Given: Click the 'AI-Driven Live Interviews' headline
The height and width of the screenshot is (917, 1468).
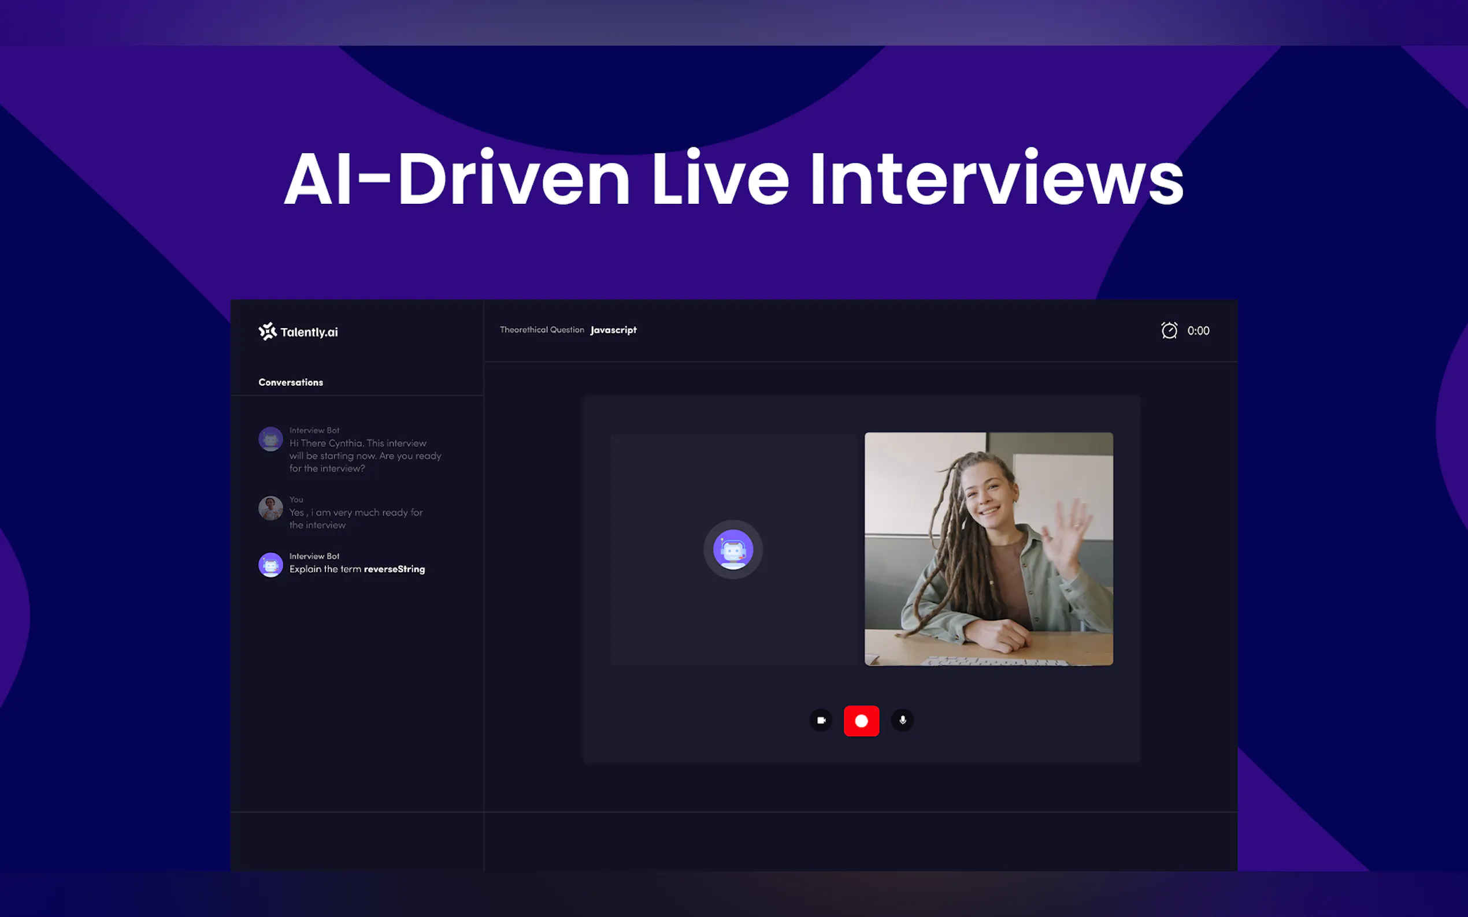Looking at the screenshot, I should 733,180.
